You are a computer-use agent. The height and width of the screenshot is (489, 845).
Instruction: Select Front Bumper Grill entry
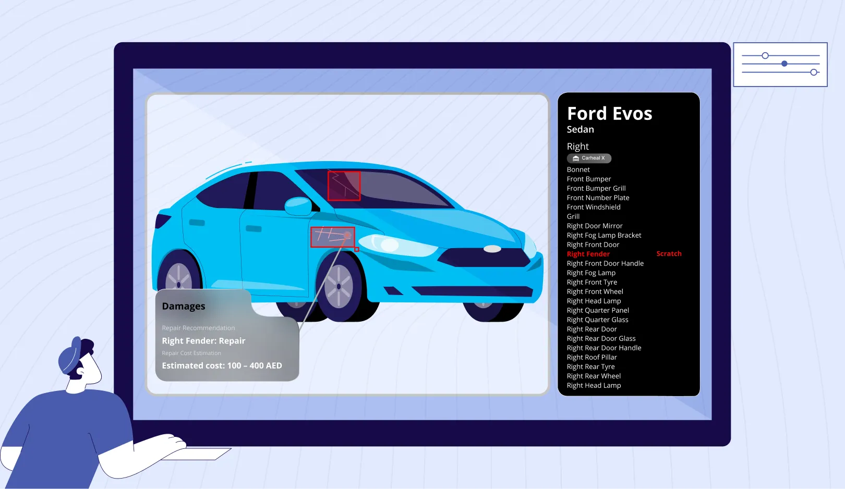coord(596,188)
